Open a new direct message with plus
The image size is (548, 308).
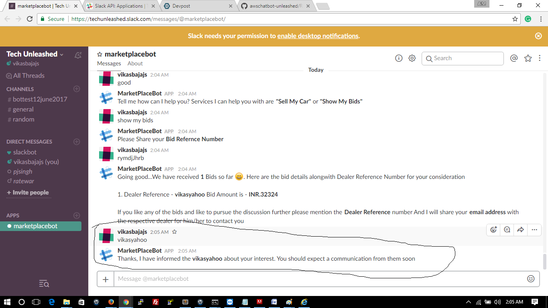click(77, 142)
